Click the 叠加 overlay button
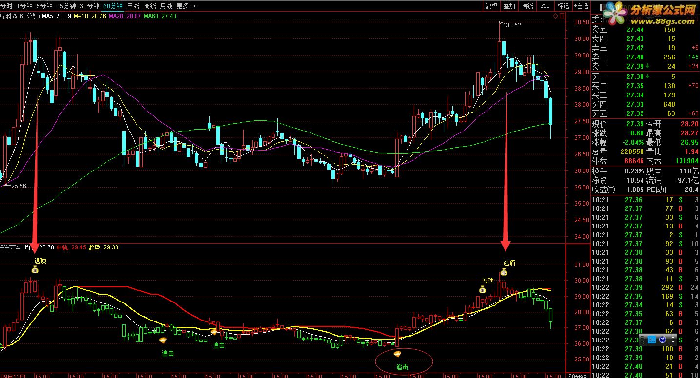The width and height of the screenshot is (700, 378). point(509,6)
